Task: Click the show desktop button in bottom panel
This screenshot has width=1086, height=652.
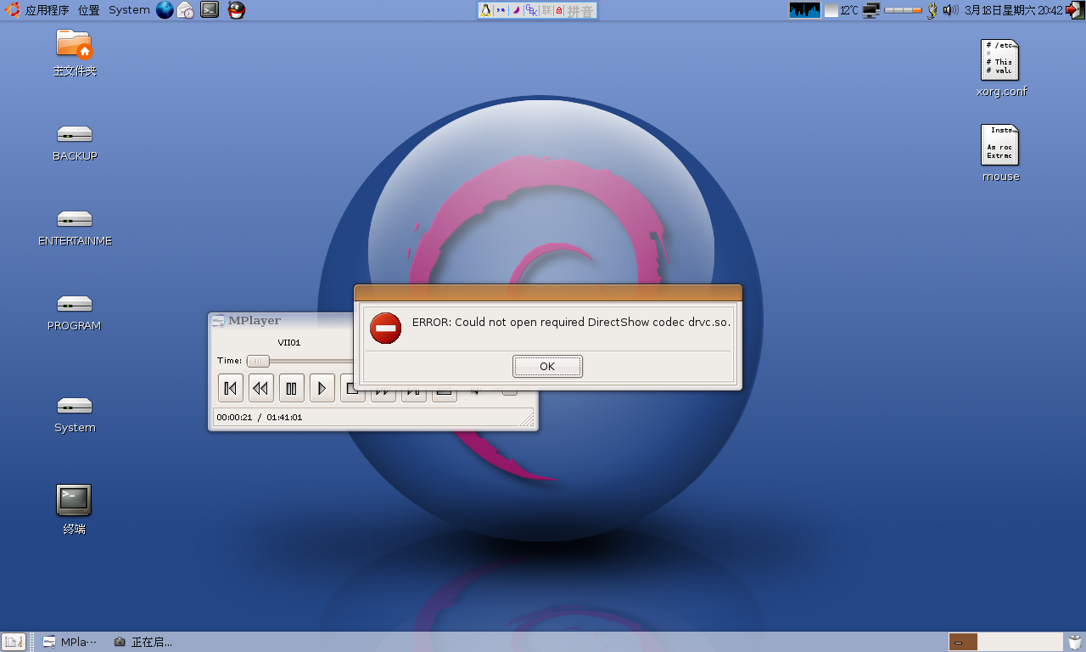Action: click(x=13, y=642)
